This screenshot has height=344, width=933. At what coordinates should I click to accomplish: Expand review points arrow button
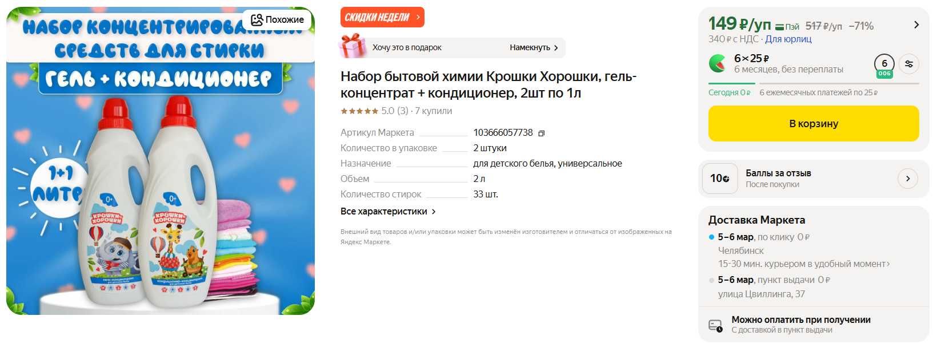[908, 179]
